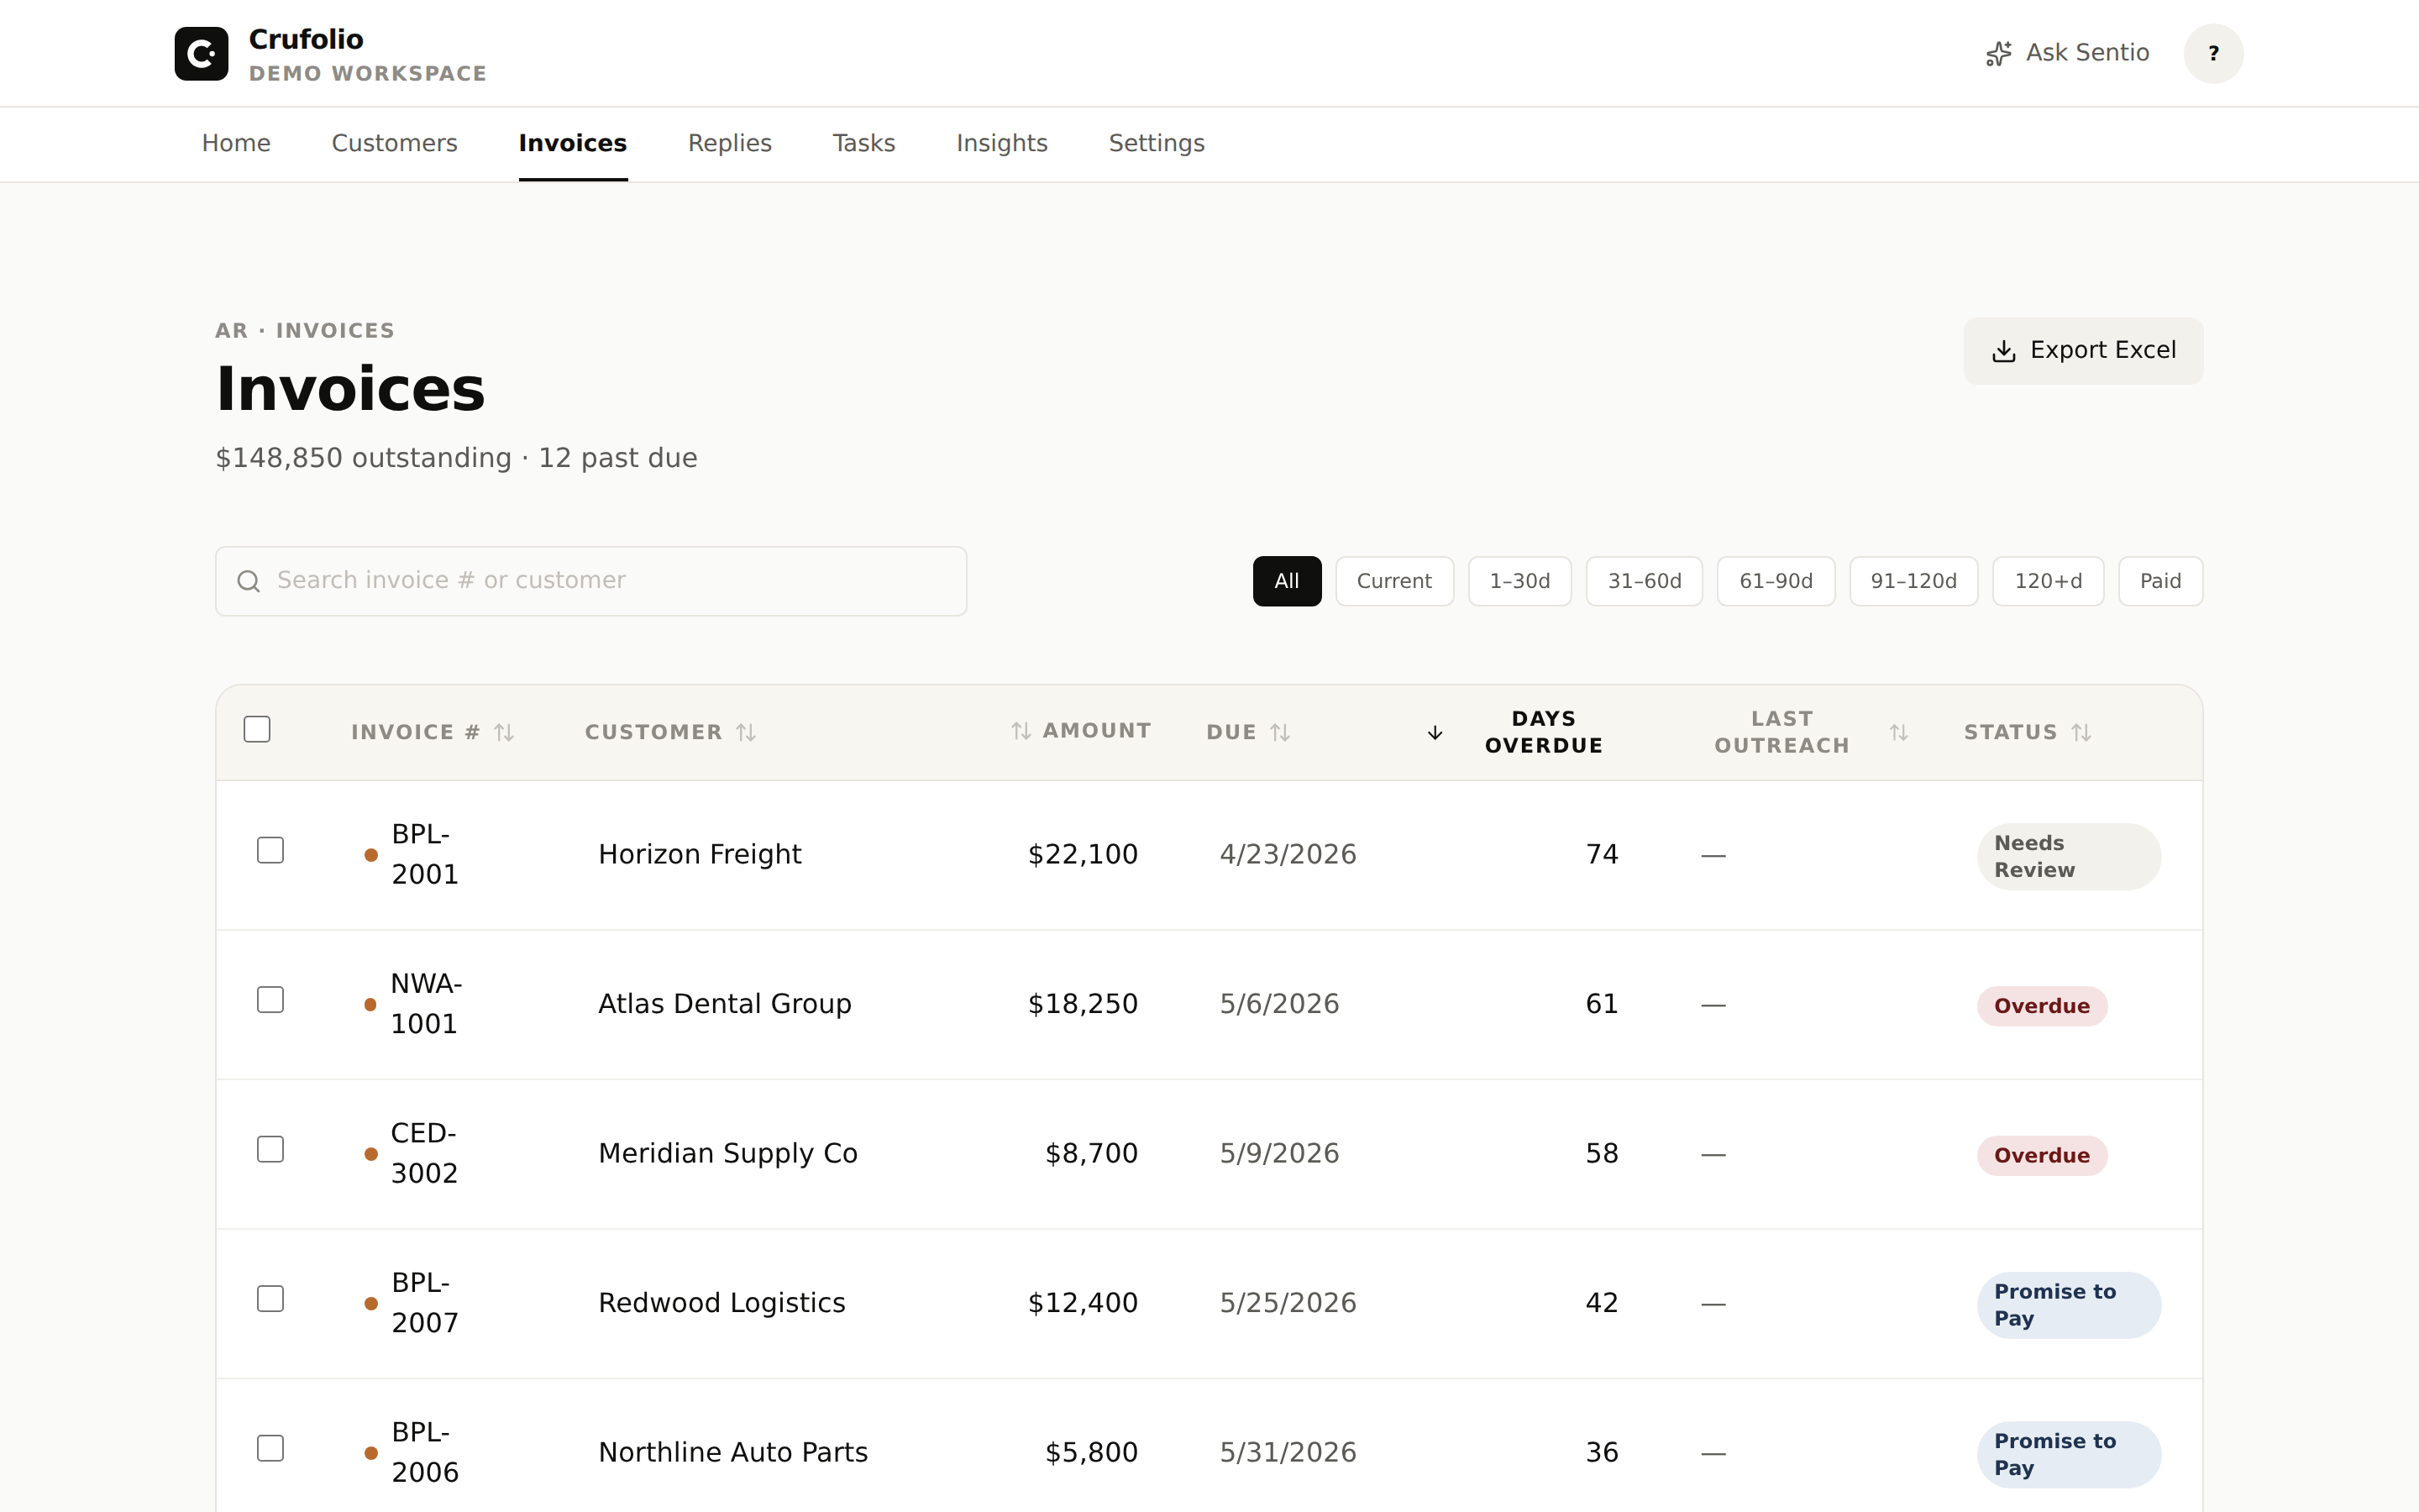
Task: Click the DEMO WORKSPACE label
Action: pos(367,74)
